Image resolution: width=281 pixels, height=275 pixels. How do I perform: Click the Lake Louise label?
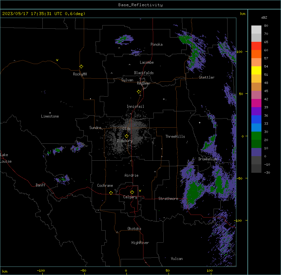tap(6, 158)
